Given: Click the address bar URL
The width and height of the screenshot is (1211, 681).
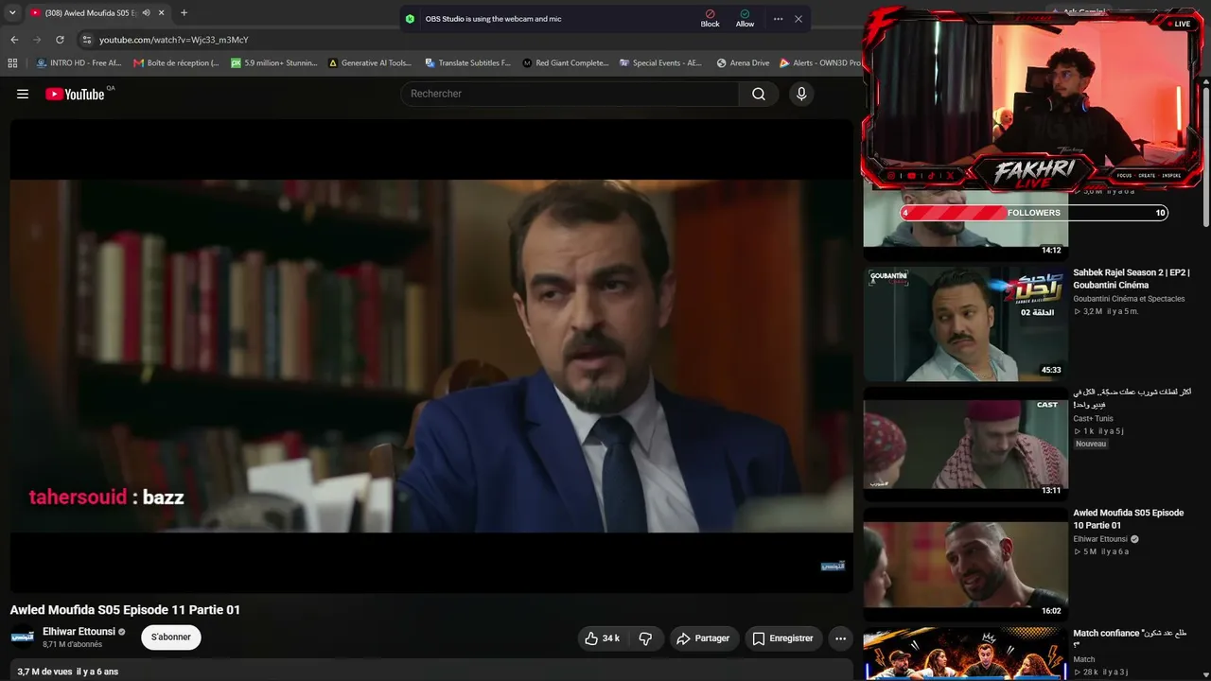Looking at the screenshot, I should (x=174, y=40).
